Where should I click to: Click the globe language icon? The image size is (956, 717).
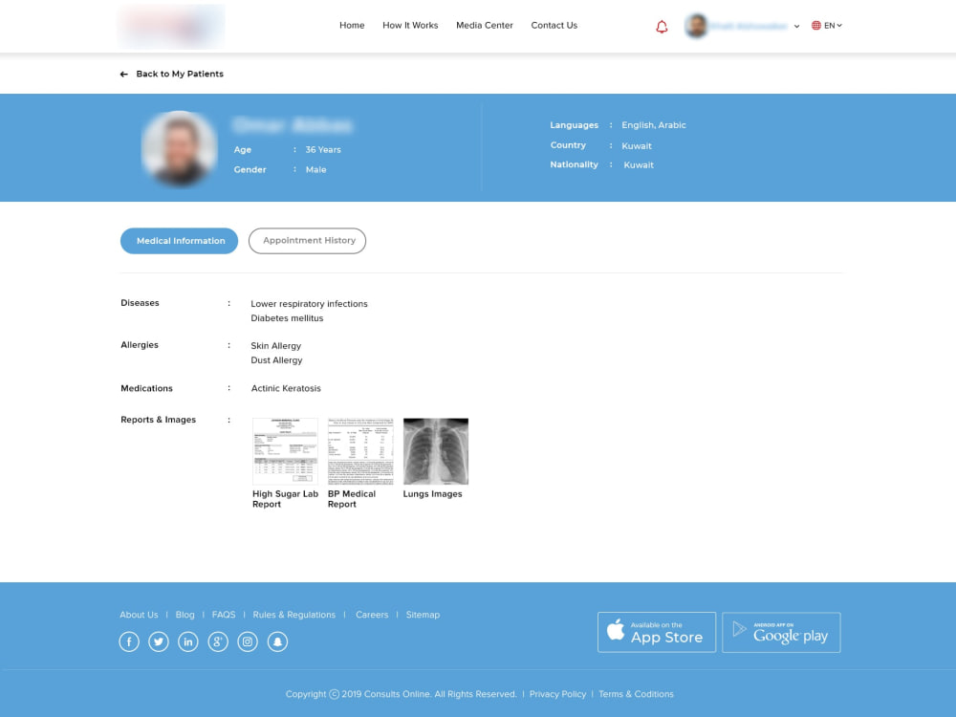tap(815, 26)
